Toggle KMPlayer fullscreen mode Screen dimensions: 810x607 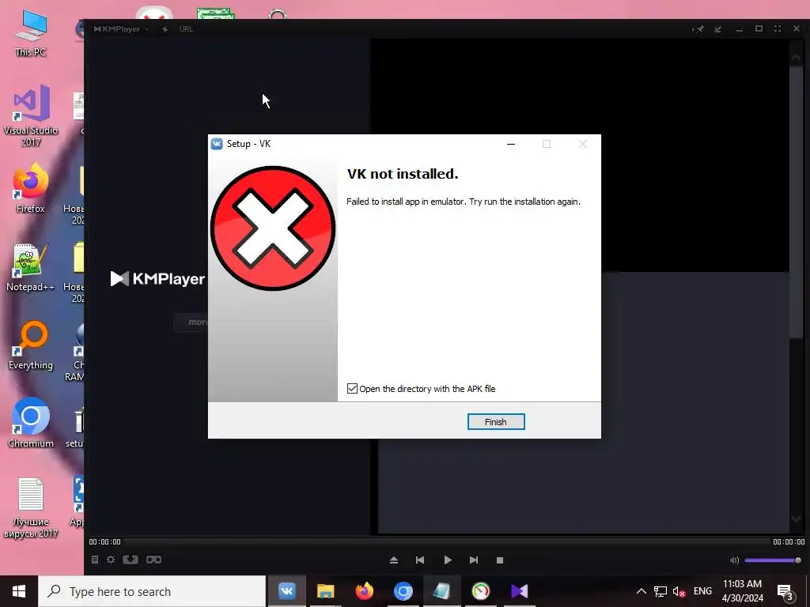(778, 28)
